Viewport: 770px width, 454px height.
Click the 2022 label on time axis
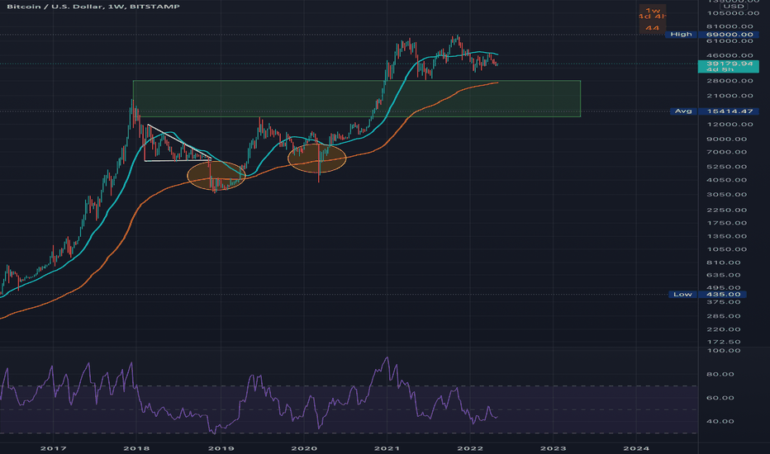[470, 448]
